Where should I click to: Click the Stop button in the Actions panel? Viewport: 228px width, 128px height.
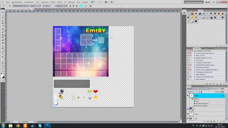coord(207,84)
